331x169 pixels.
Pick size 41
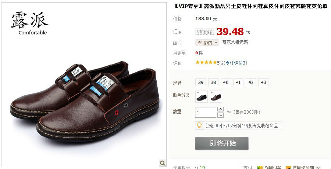click(238, 82)
